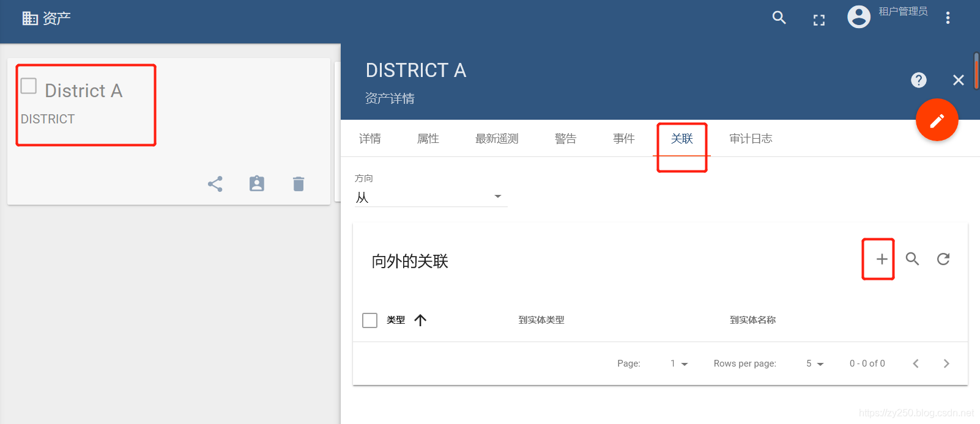Open the 方向 direction dropdown
This screenshot has width=980, height=424.
[431, 197]
